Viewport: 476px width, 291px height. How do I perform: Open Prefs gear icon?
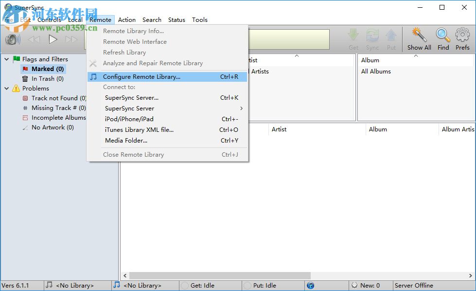[x=462, y=35]
